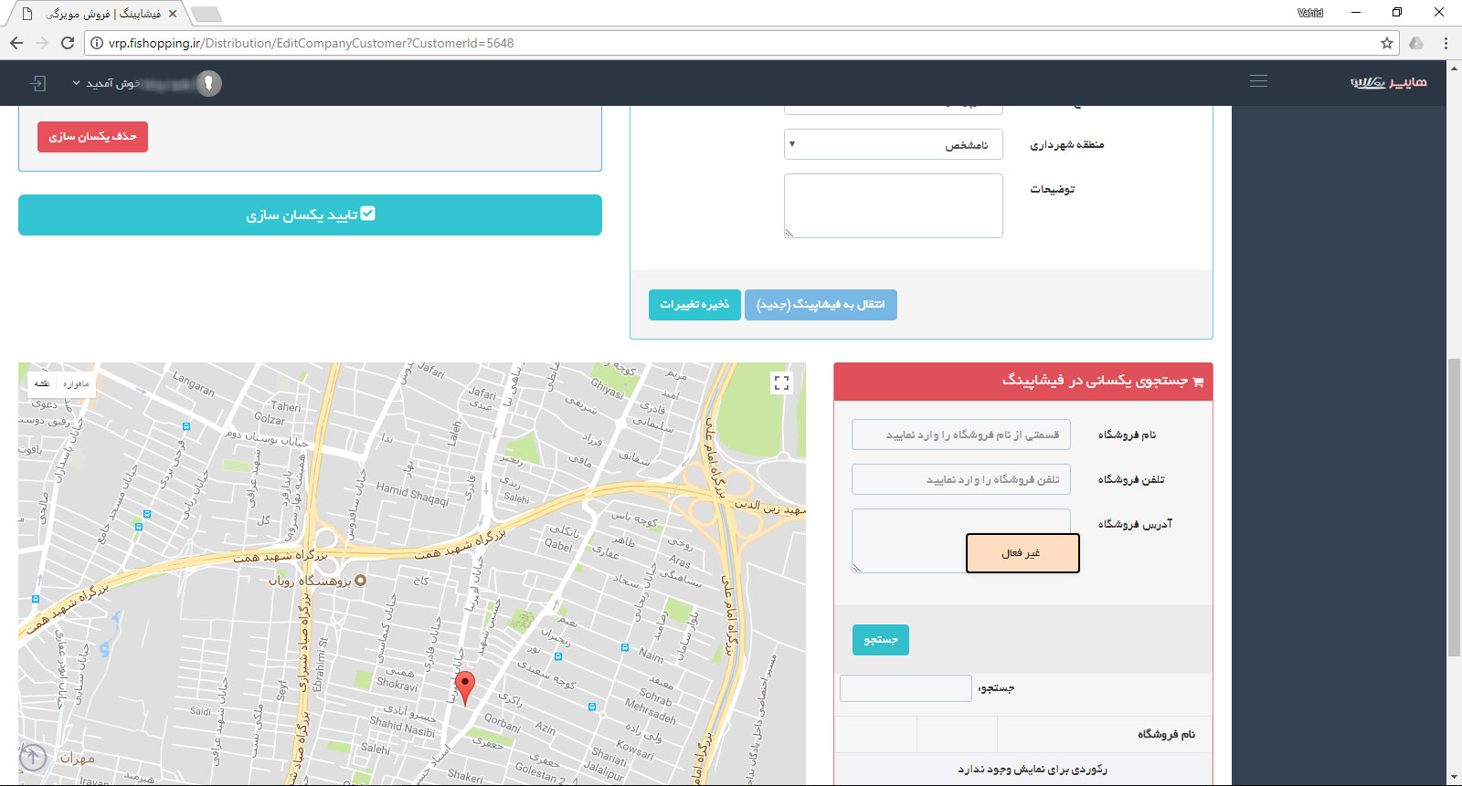Click the scroll-to-top arrow icon
This screenshot has height=786, width=1462.
point(33,757)
